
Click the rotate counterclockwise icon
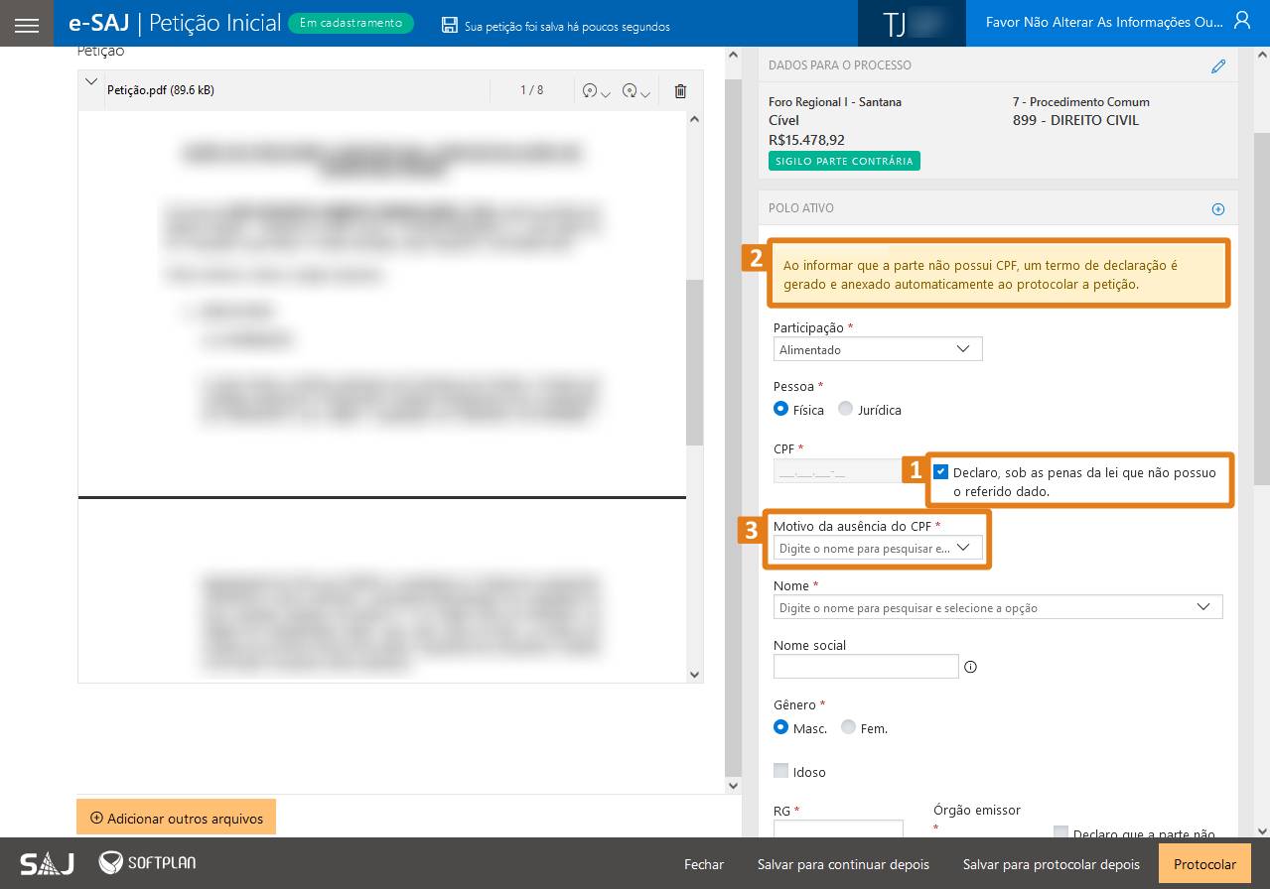(591, 91)
